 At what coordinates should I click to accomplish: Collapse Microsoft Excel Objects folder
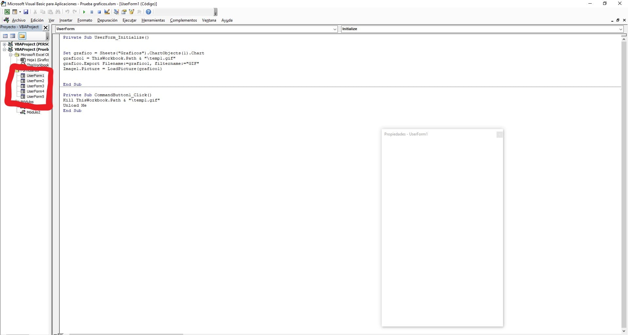[x=11, y=55]
